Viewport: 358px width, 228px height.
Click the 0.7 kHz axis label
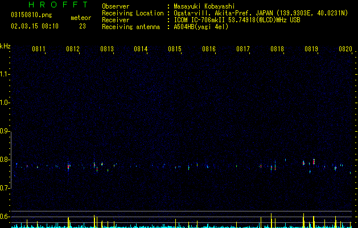tap(5, 188)
